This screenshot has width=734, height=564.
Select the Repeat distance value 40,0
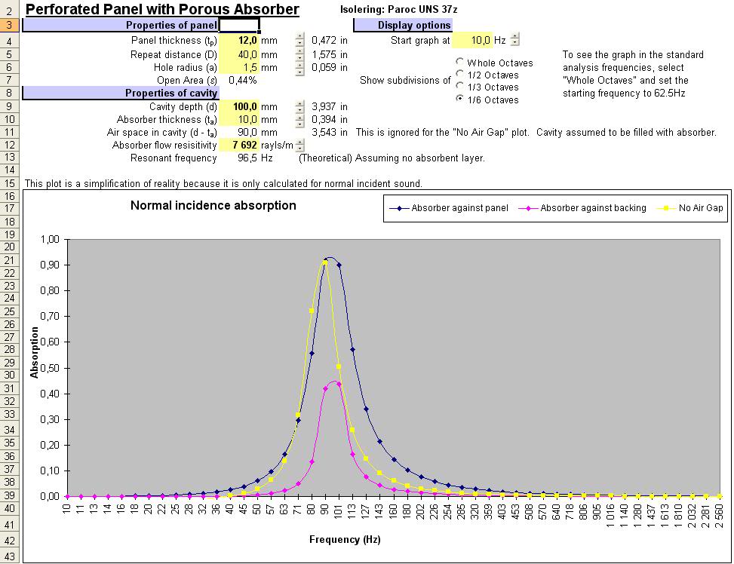pos(238,55)
